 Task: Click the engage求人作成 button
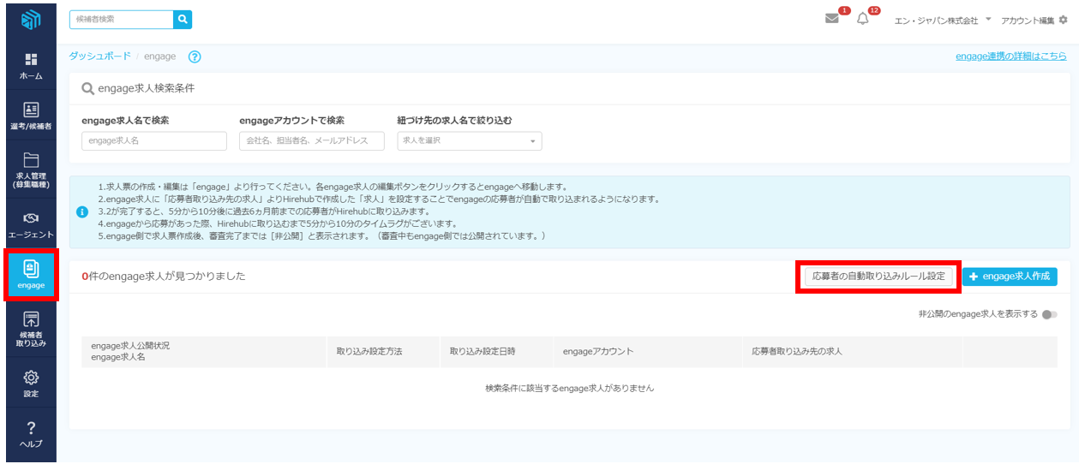[1010, 277]
